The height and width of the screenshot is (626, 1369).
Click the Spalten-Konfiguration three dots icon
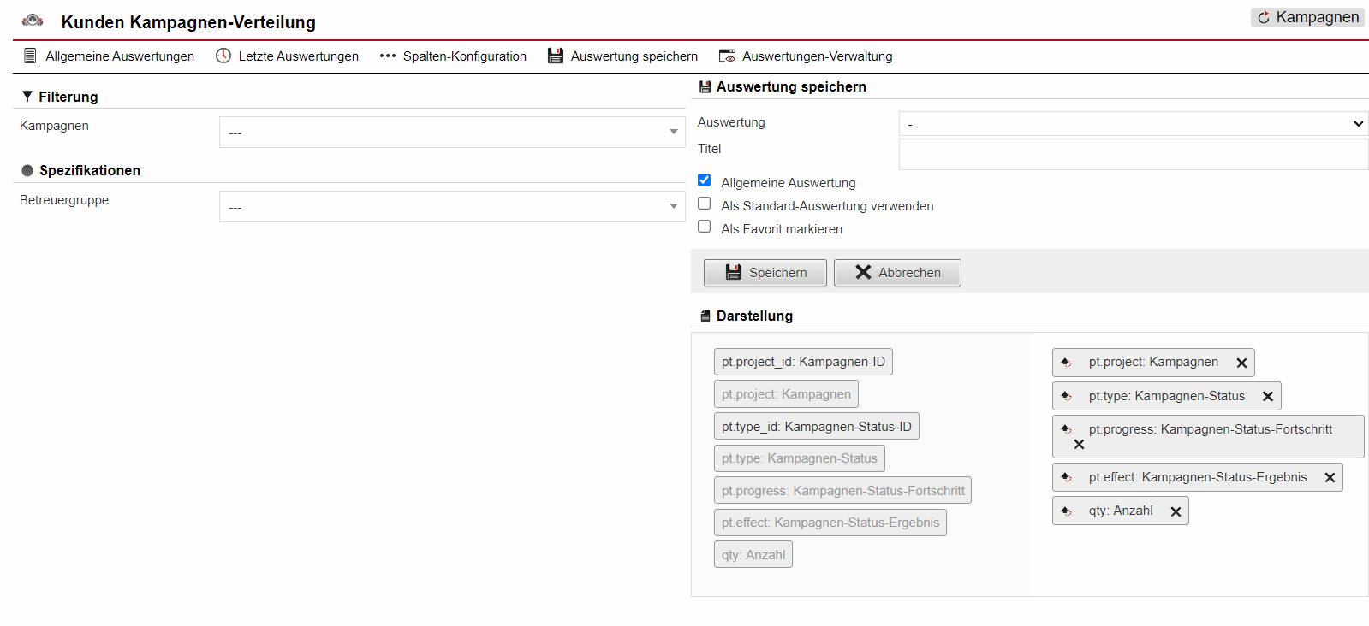coord(388,56)
